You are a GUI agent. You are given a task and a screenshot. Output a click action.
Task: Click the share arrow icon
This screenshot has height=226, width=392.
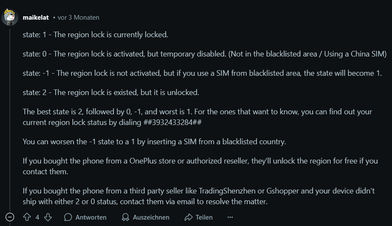point(188,217)
